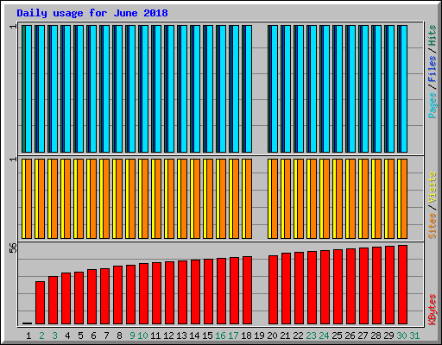Select the red "KBytes" legend label
The height and width of the screenshot is (345, 442).
pos(432,310)
